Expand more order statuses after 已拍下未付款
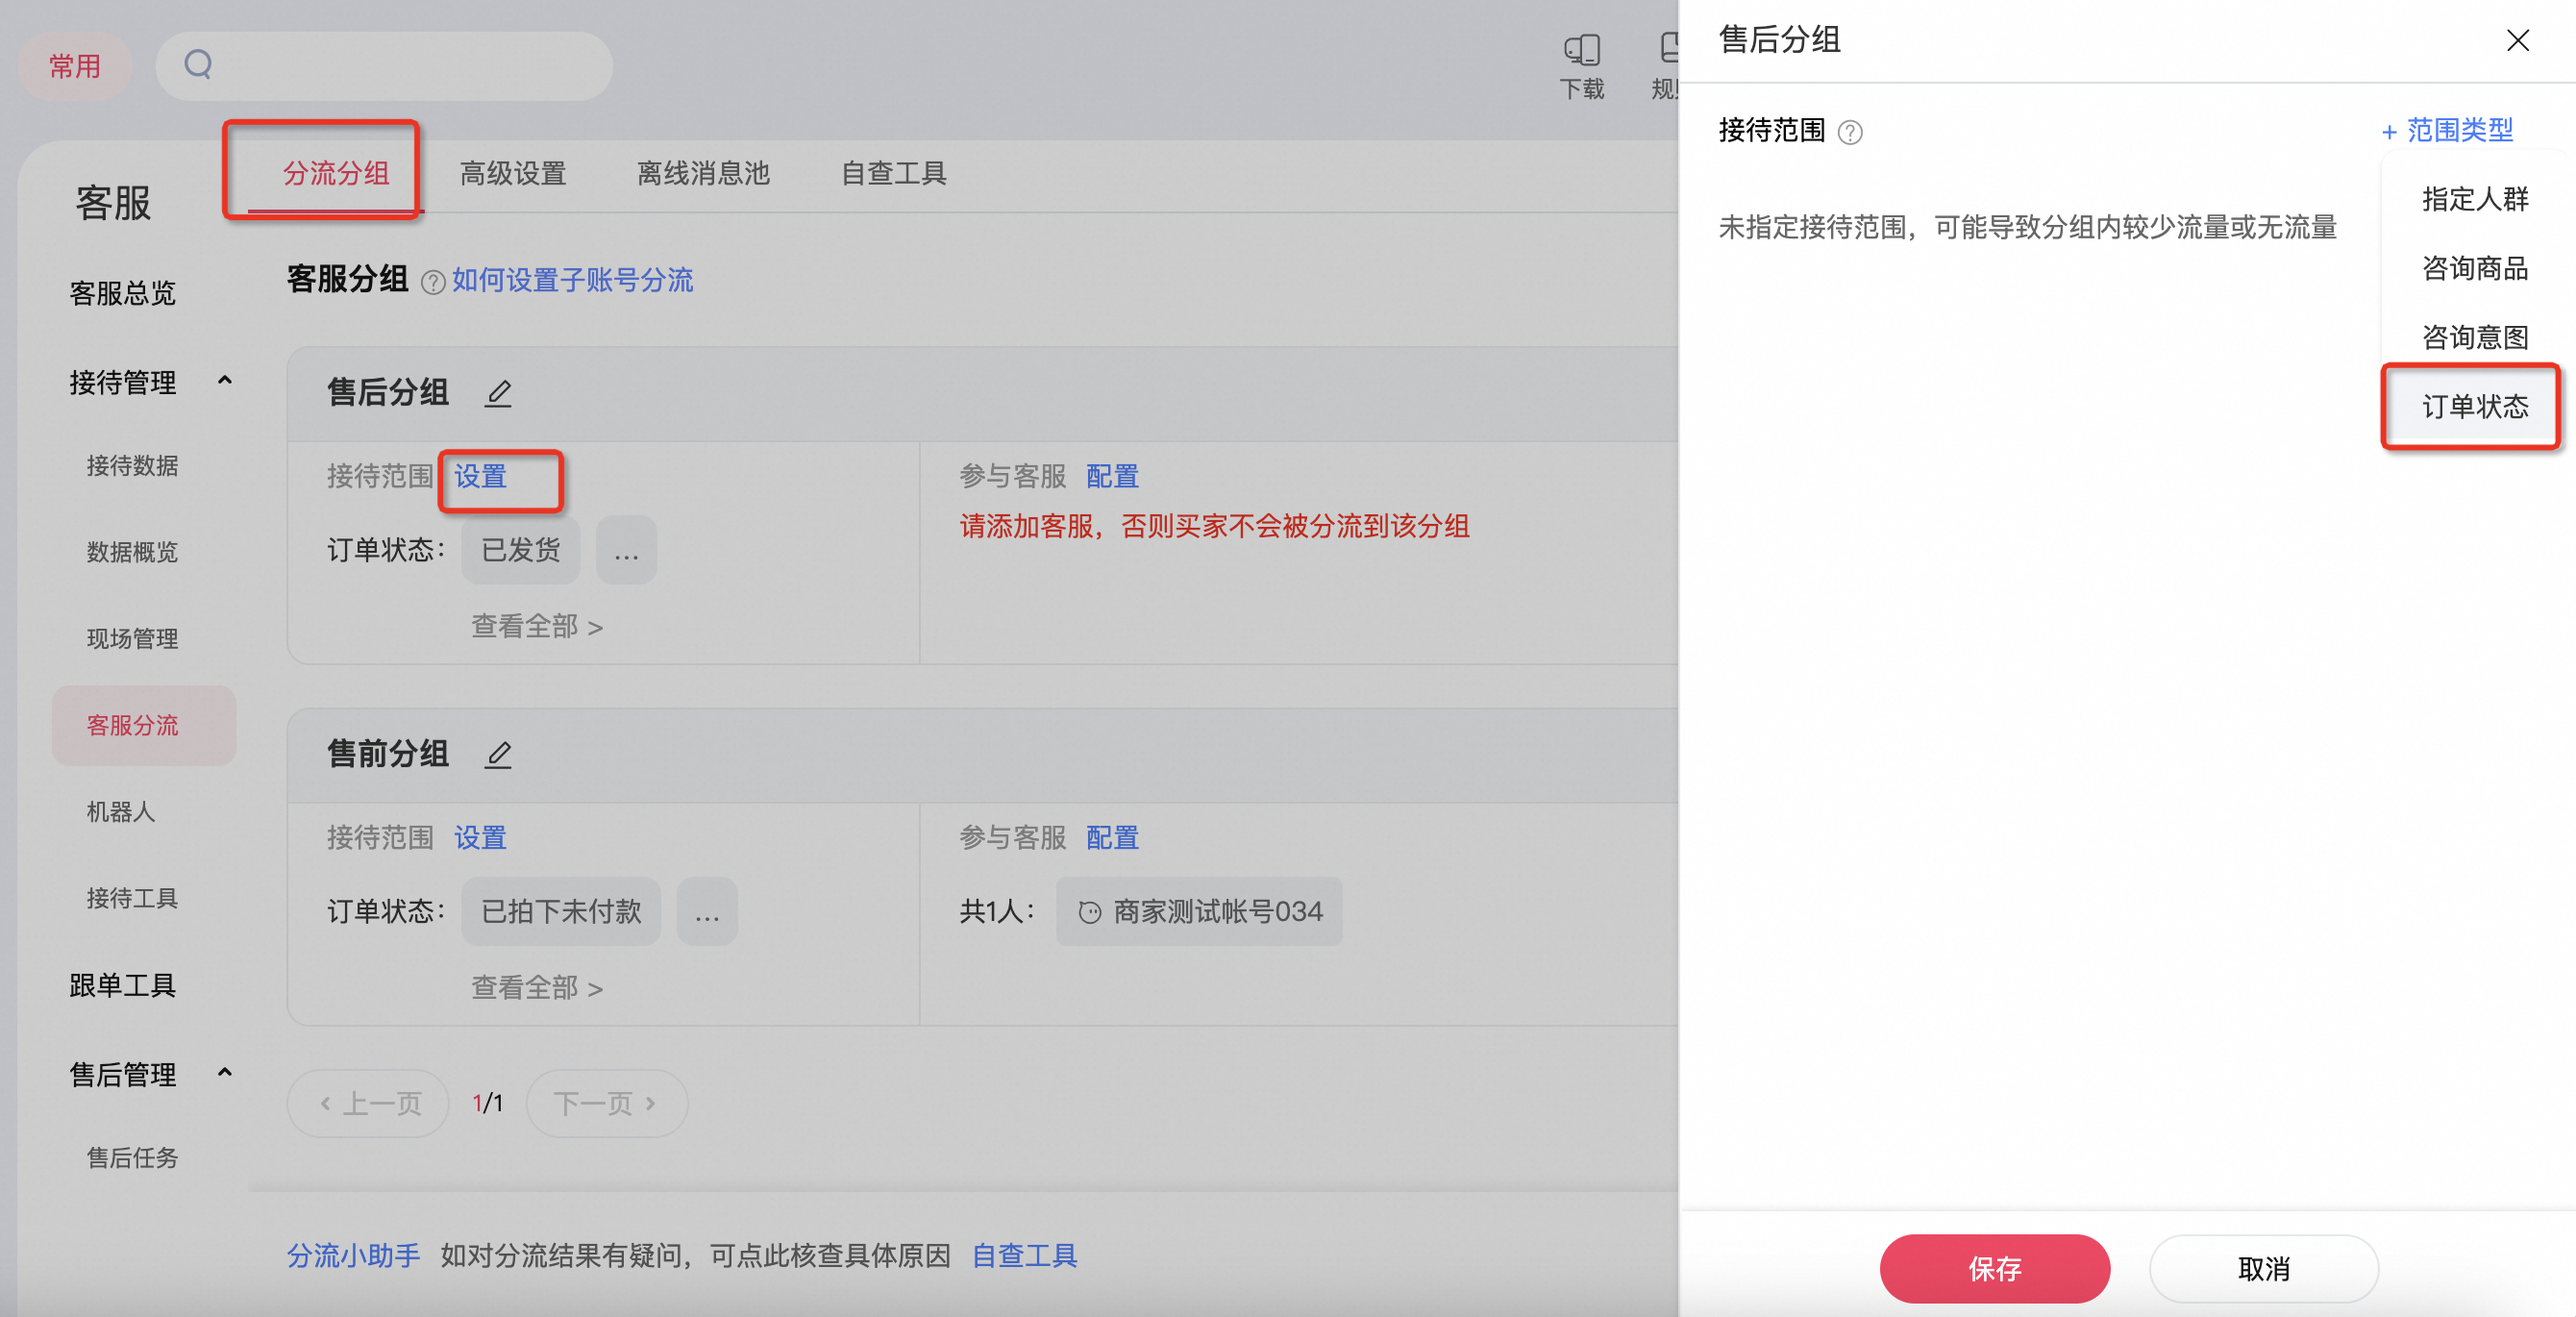2576x1317 pixels. (707, 911)
